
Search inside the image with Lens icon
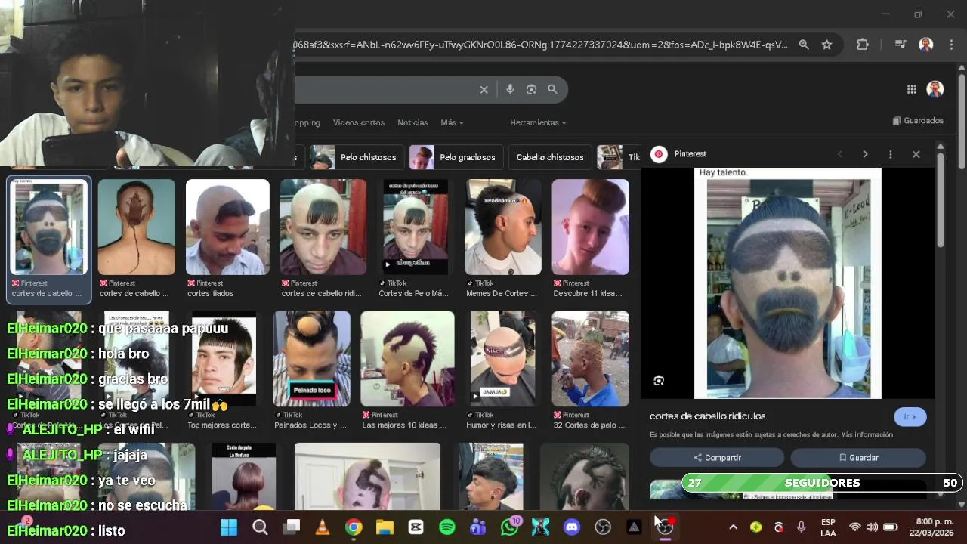659,381
